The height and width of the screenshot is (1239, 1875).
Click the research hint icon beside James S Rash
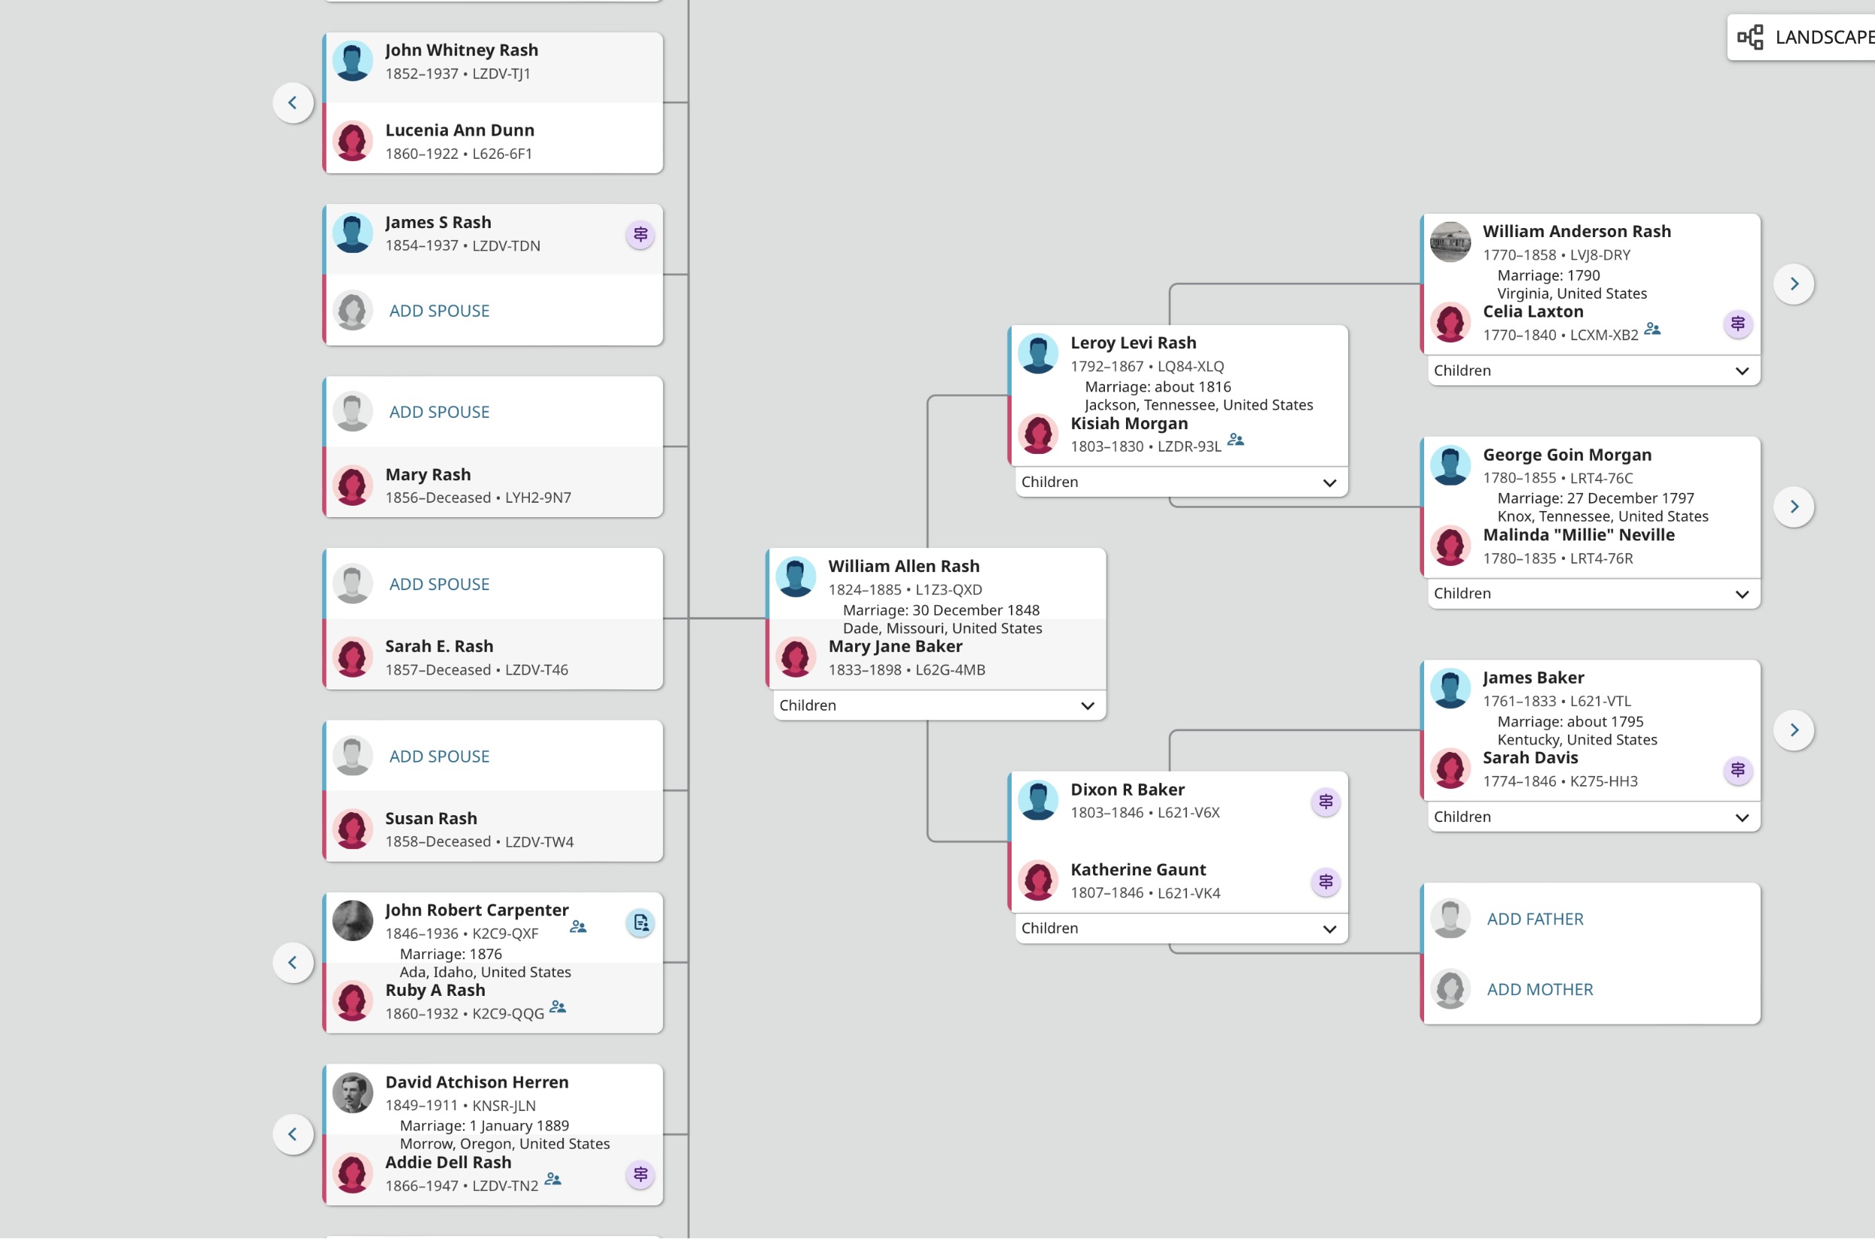click(640, 235)
